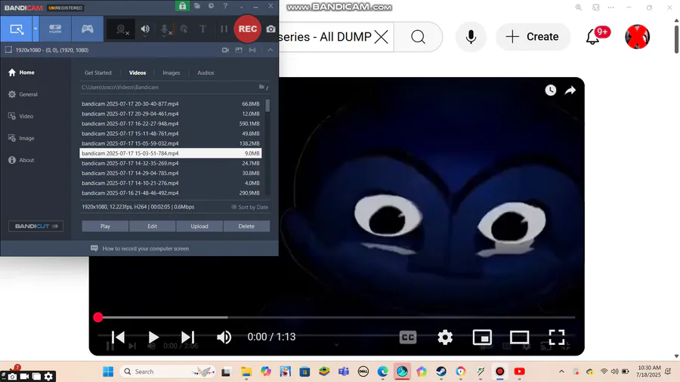The width and height of the screenshot is (680, 382).
Task: Click the Upload button in Bandicam
Action: 199,226
